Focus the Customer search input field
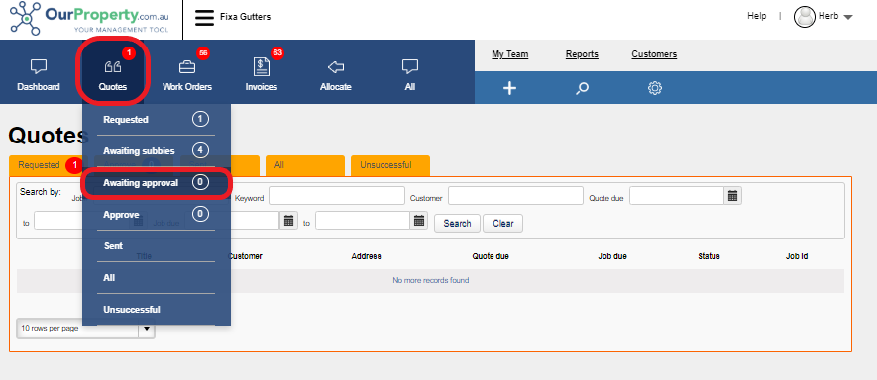This screenshot has height=380, width=877. pos(515,196)
